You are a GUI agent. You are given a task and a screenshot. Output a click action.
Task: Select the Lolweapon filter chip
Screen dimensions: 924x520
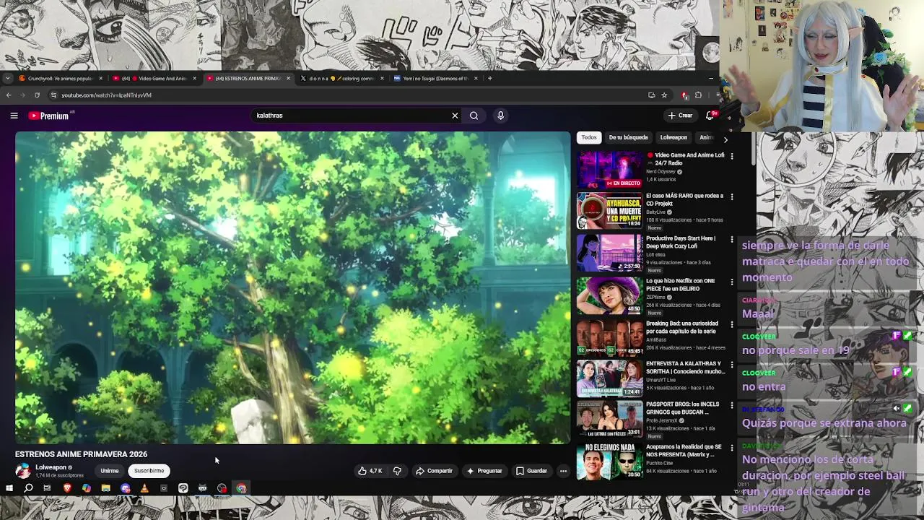[x=674, y=137]
